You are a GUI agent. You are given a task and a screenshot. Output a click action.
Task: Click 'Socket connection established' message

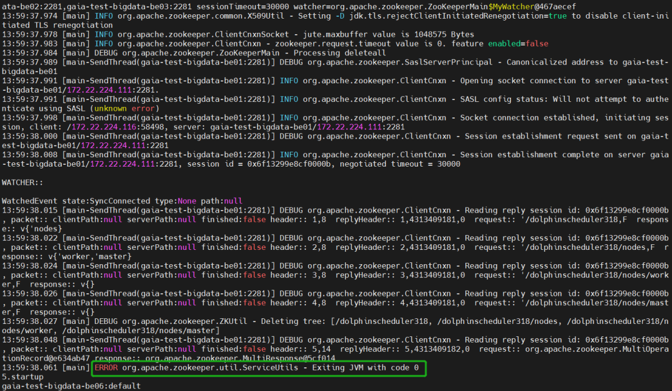[x=528, y=117]
